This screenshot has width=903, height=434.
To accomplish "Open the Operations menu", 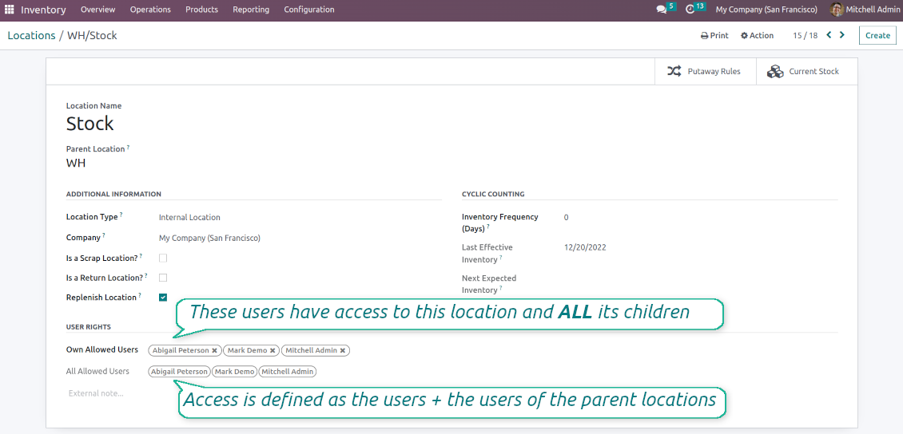I will point(150,10).
